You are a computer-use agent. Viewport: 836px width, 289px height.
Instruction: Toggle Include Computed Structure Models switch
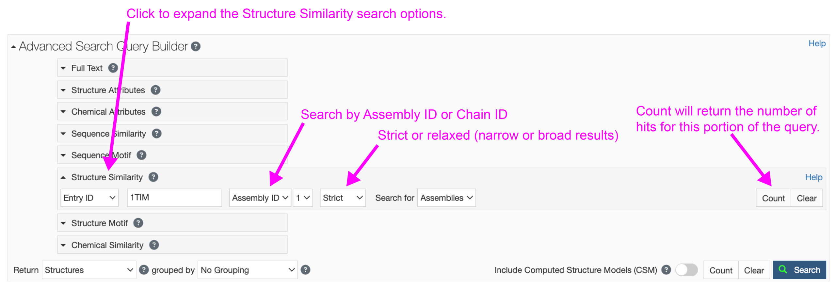686,270
